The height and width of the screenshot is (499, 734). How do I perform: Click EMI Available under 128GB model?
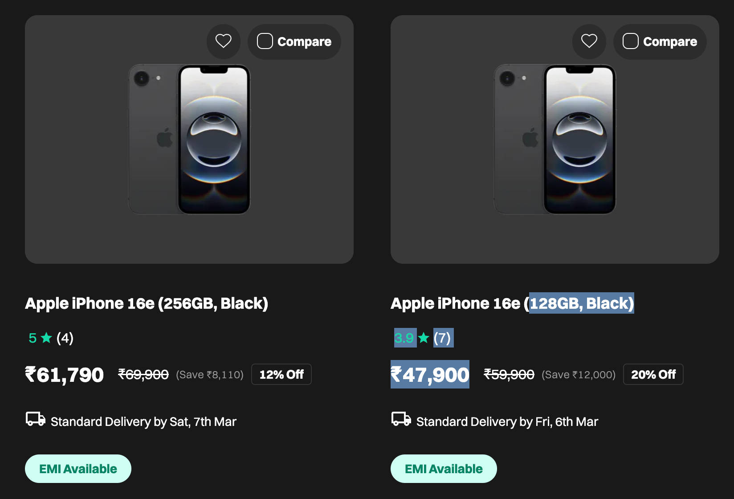(444, 469)
